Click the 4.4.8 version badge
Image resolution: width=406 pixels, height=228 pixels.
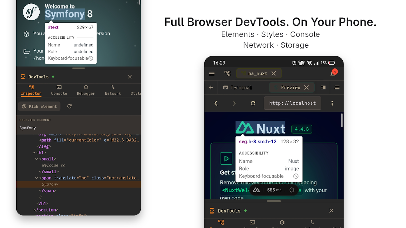click(302, 129)
